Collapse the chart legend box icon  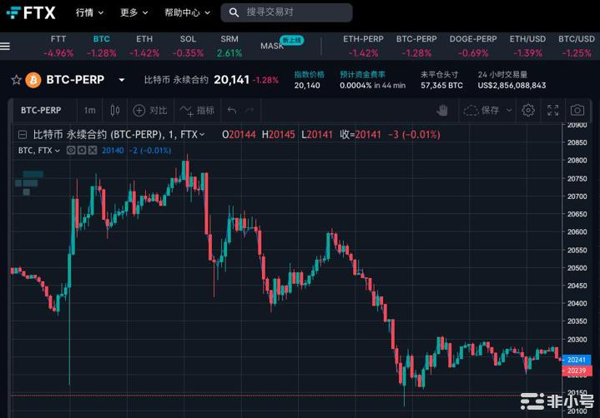coord(23,134)
